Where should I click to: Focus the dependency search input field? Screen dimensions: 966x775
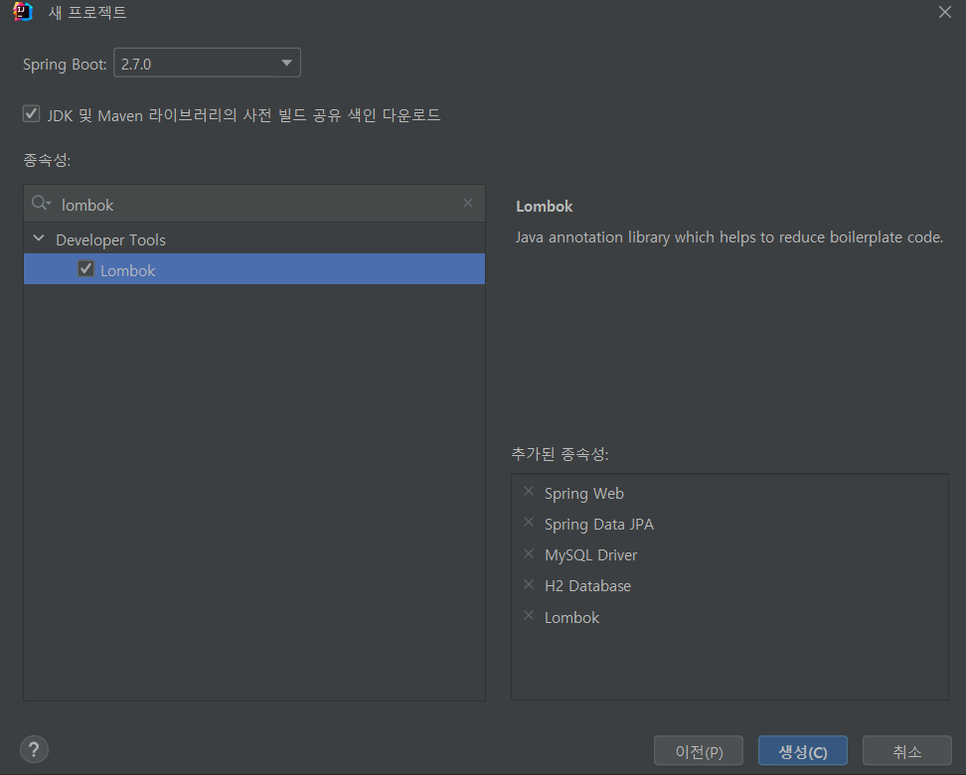254,204
